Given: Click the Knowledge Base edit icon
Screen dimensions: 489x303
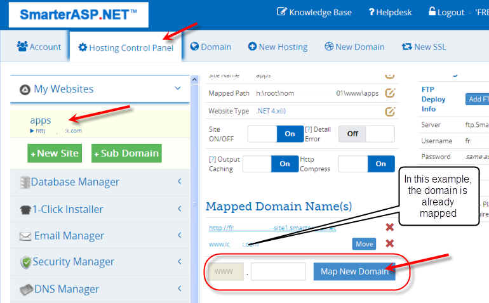Looking at the screenshot, I should (281, 11).
